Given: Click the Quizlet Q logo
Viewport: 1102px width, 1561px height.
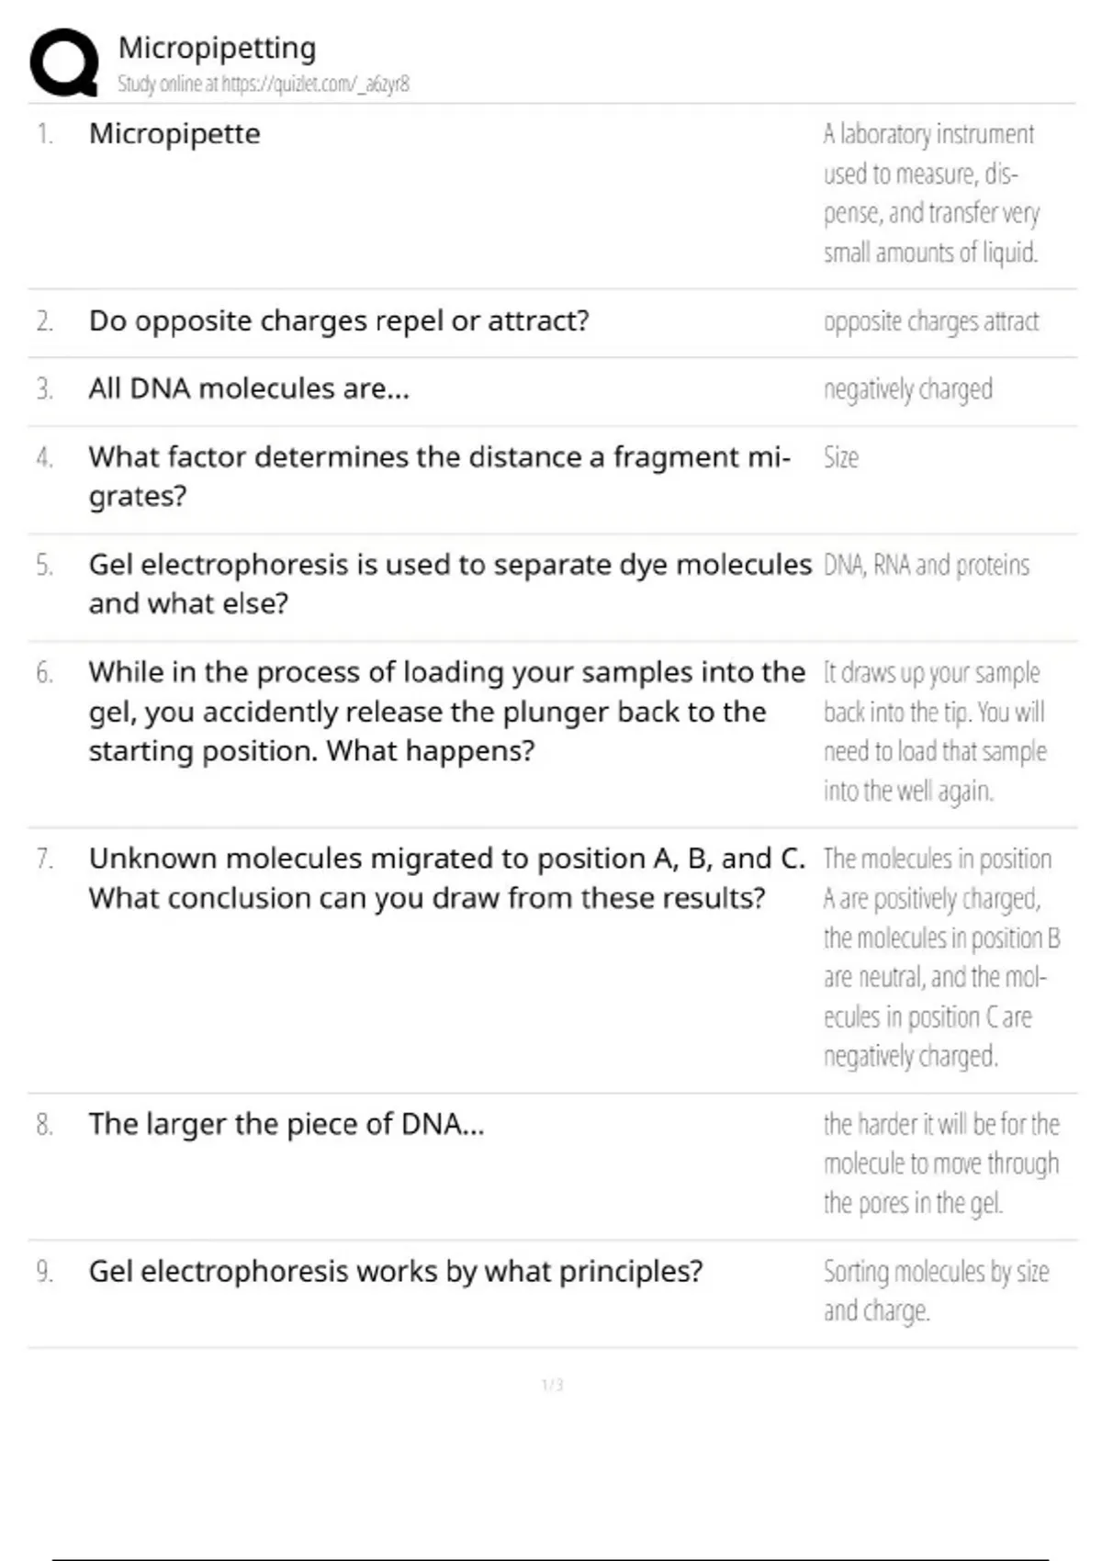Looking at the screenshot, I should [x=64, y=62].
